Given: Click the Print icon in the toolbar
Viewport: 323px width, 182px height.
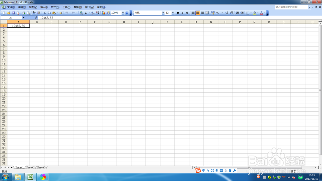Looking at the screenshot, I should [x=24, y=13].
